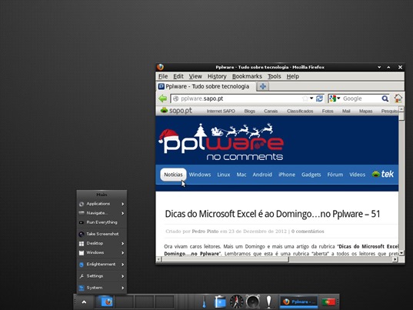This screenshot has height=310, width=413.
Task: Click the Portuguese flag keyboard layout icon
Action: coord(328,302)
